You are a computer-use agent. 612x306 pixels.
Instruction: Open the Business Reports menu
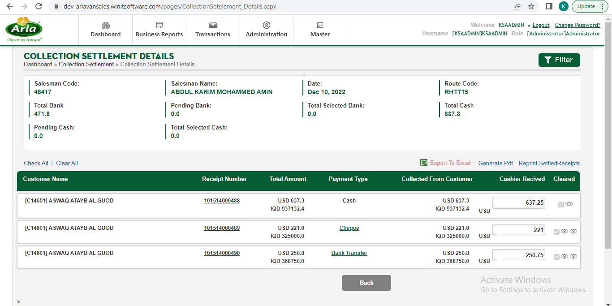[159, 30]
